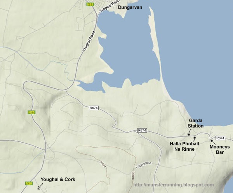233x193 pixels.
Task: Click the R674 road label below the bay
Action: [94, 108]
